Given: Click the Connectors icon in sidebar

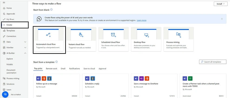Looking at the screenshot, I should (4, 36).
